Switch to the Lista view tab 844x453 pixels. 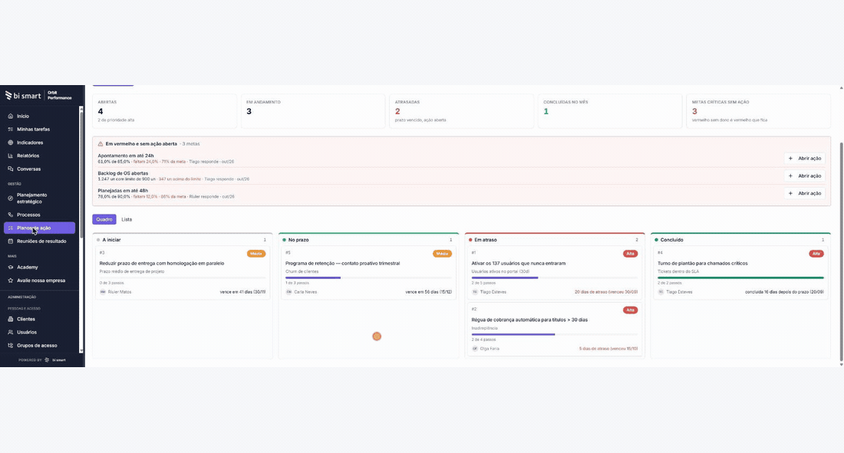(127, 219)
